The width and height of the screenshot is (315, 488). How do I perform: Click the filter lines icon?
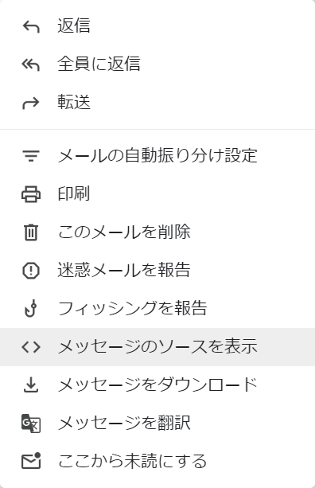click(x=31, y=156)
